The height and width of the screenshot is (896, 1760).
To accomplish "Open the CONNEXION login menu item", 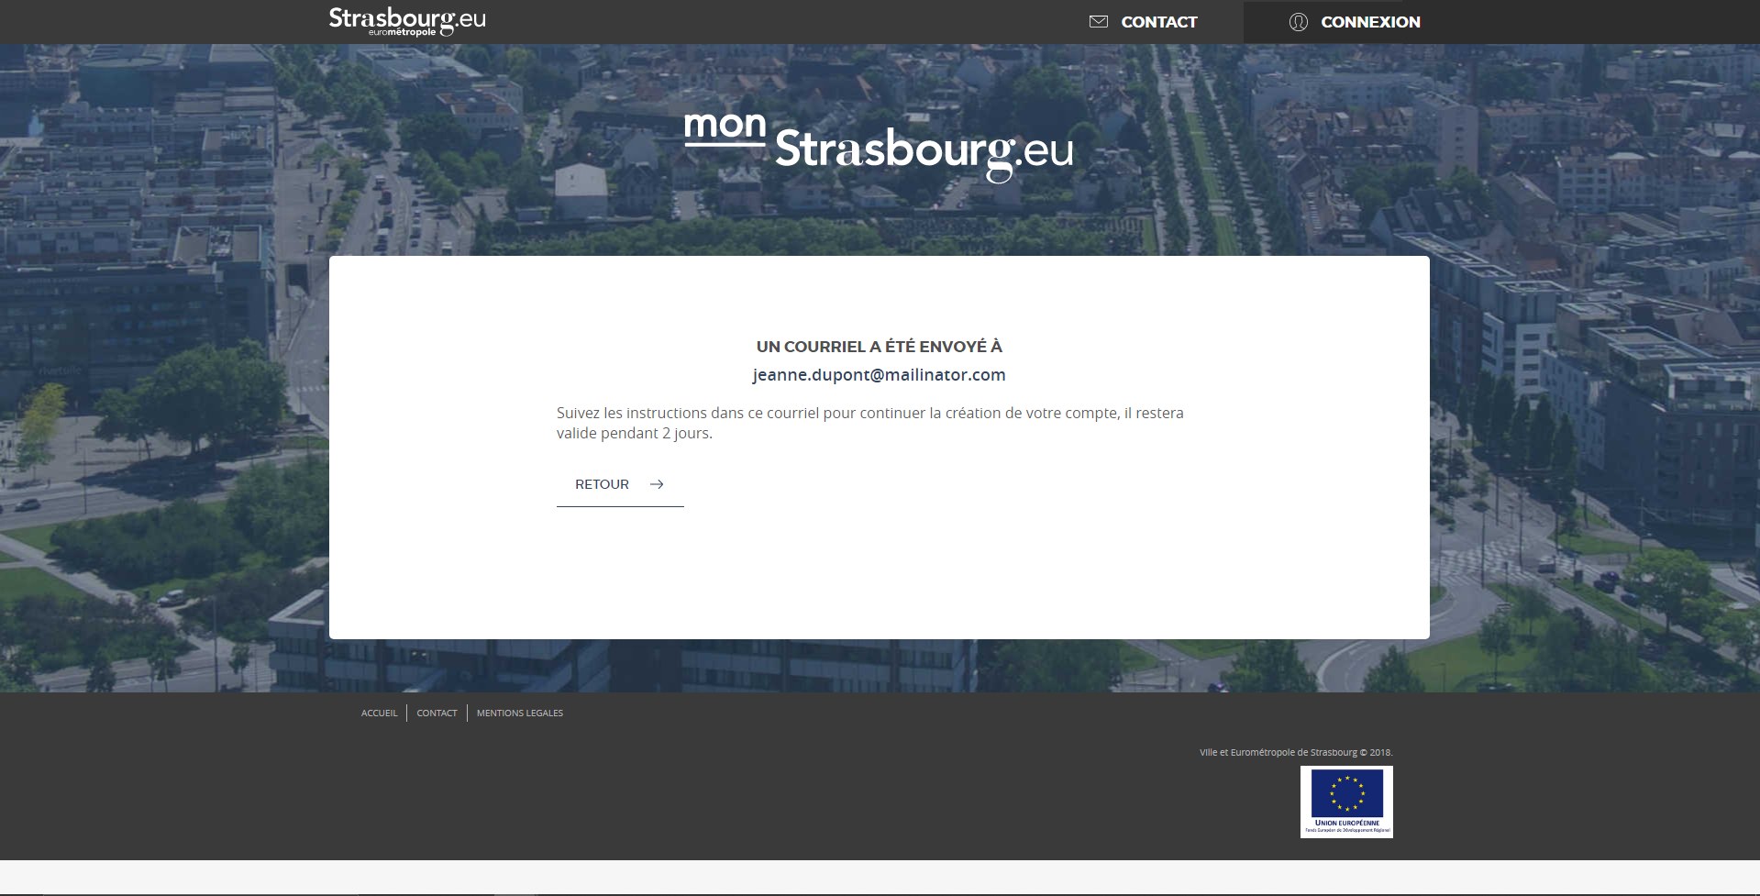I will (1369, 22).
